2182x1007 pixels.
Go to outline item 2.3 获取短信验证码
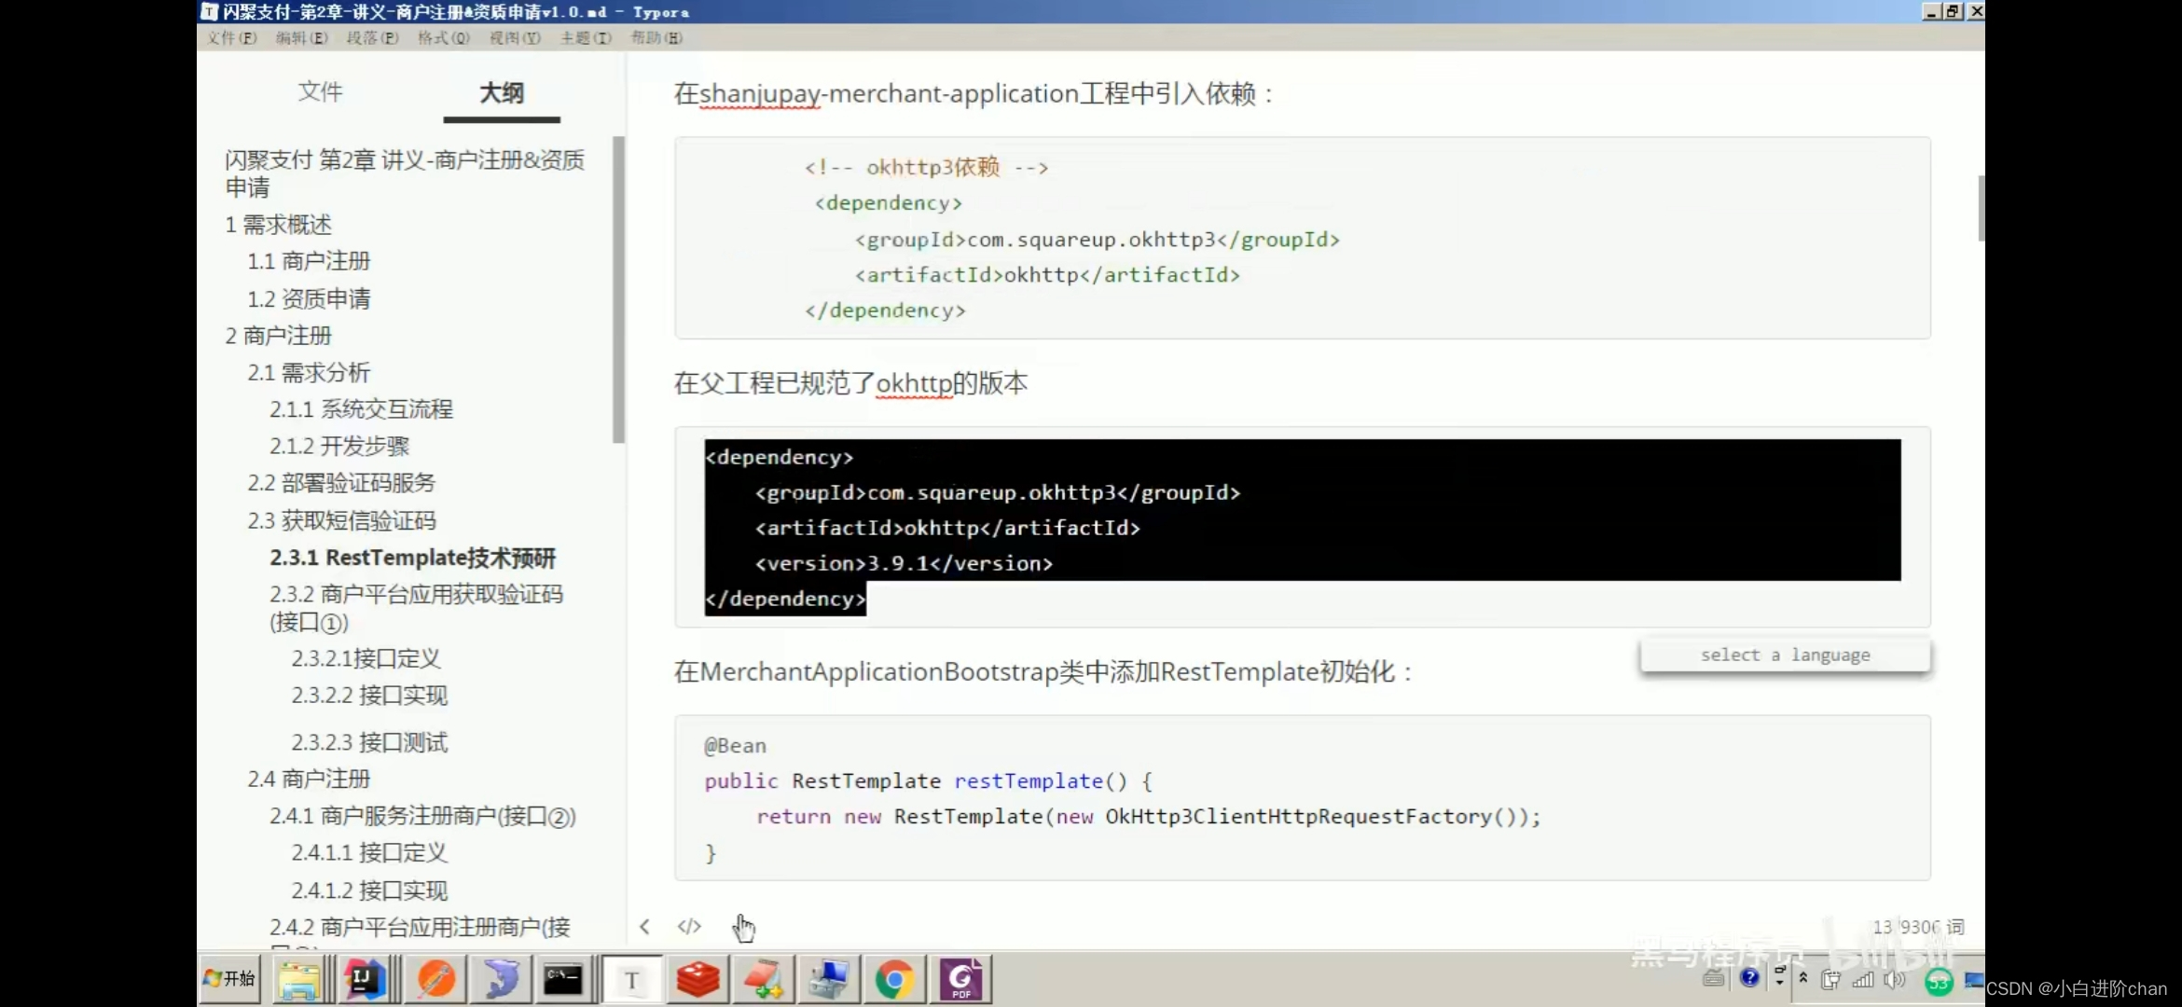(341, 520)
